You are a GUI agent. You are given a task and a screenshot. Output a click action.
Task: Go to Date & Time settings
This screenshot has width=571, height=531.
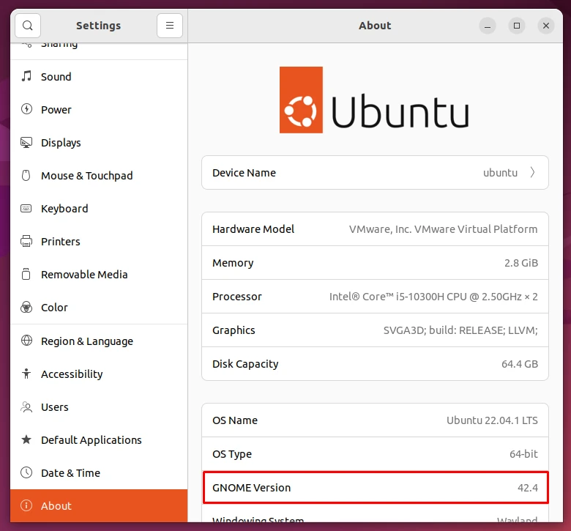(x=99, y=473)
